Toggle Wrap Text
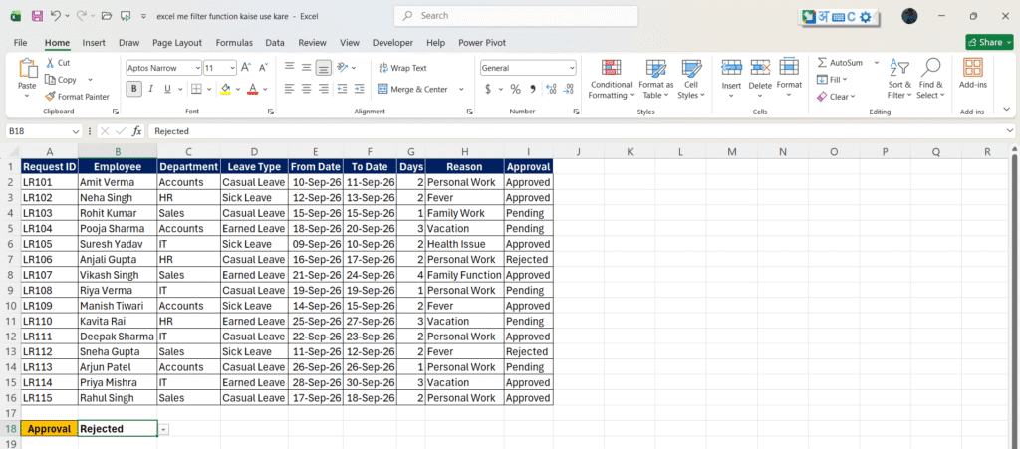1020x449 pixels. [x=402, y=68]
